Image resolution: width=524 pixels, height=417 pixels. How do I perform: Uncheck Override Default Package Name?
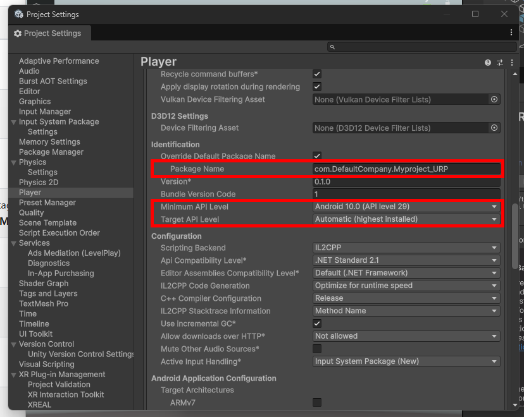click(x=317, y=155)
